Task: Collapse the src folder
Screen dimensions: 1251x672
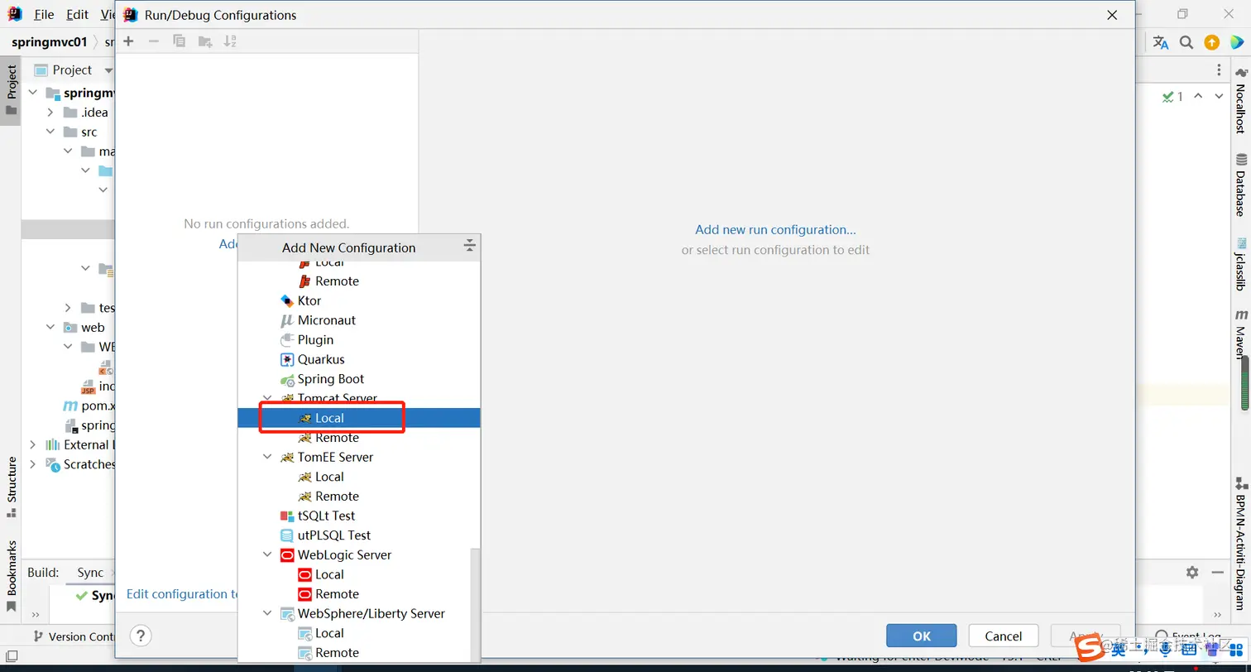Action: pyautogui.click(x=50, y=132)
